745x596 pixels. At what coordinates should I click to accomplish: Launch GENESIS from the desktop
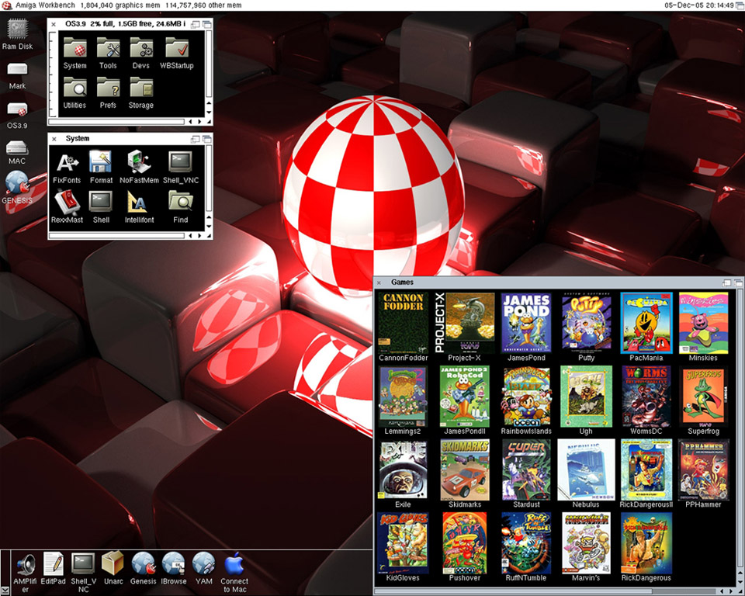tap(17, 182)
